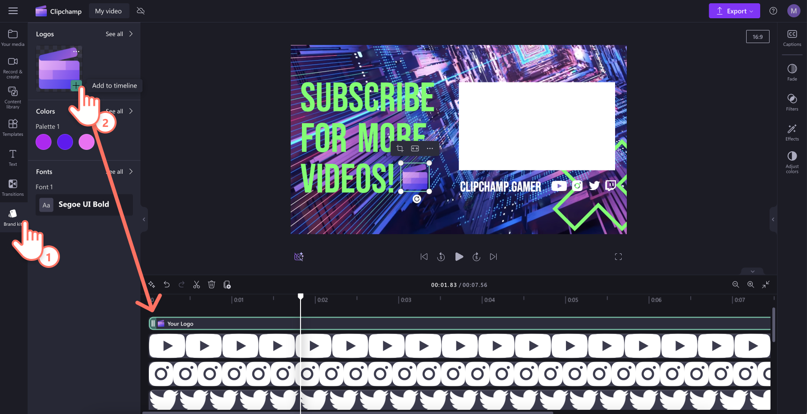Click the crop tool on floating toolbar
This screenshot has width=807, height=414.
point(400,148)
